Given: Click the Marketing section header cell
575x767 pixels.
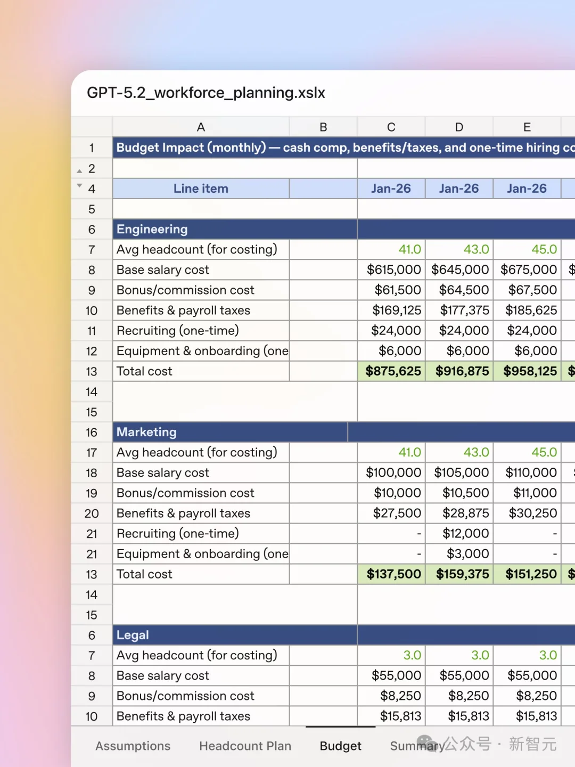Looking at the screenshot, I should coord(230,432).
